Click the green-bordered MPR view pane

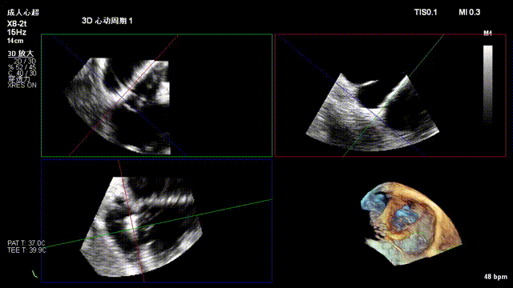pyautogui.click(x=157, y=95)
